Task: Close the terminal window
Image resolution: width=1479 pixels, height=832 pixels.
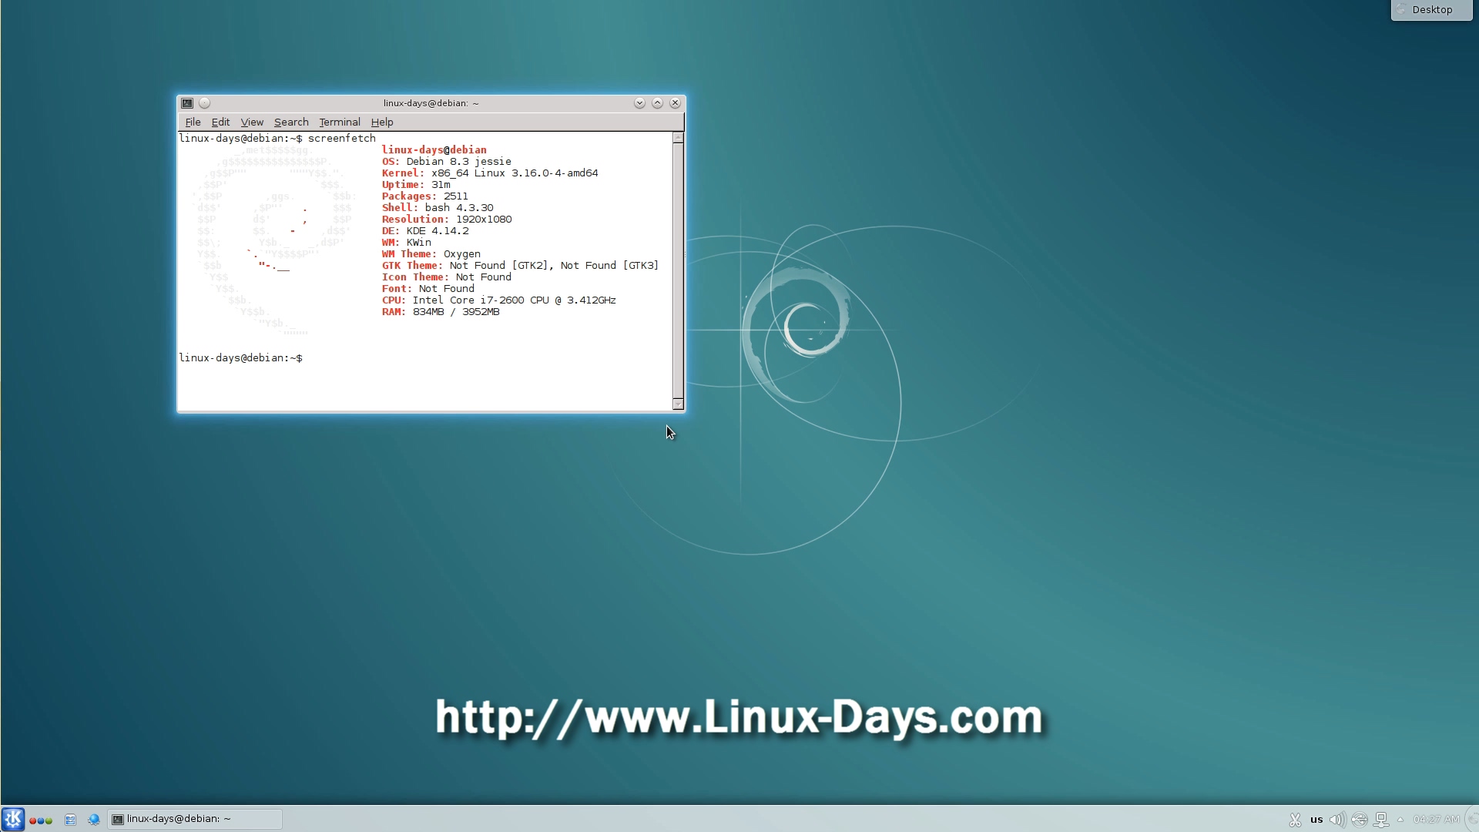Action: (x=676, y=103)
